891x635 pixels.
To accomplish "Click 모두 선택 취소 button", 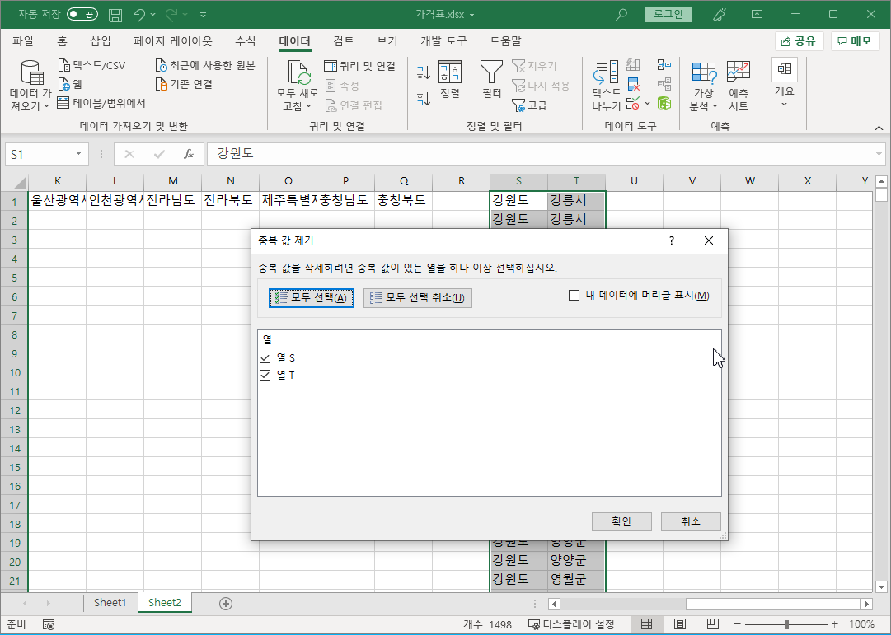I will (x=418, y=297).
